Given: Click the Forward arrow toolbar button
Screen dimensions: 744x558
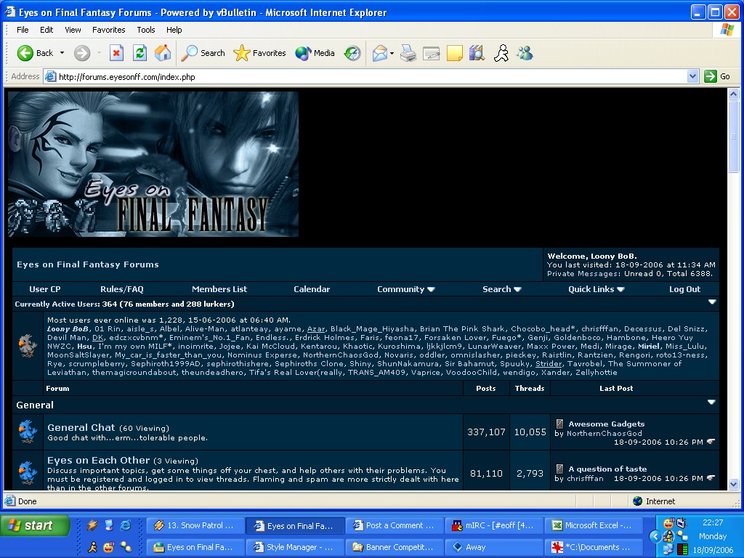Looking at the screenshot, I should [81, 53].
